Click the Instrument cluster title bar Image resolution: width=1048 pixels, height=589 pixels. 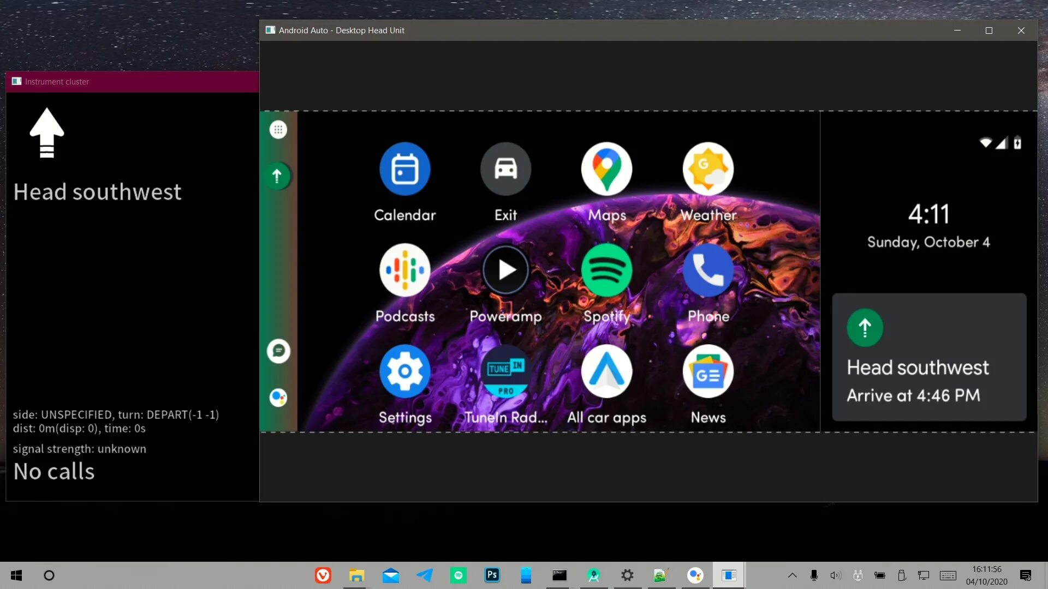click(132, 82)
